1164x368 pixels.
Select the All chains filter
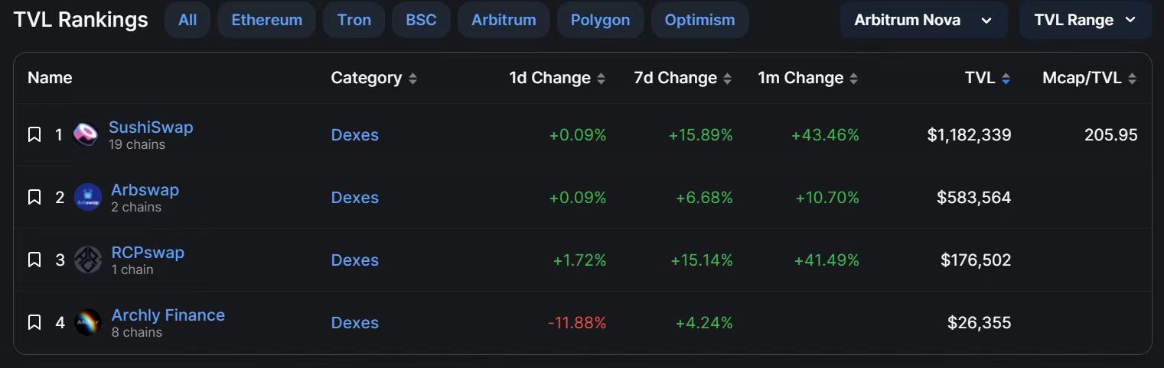click(187, 20)
